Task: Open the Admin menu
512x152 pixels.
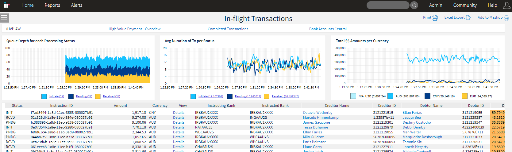Action: coord(436,5)
